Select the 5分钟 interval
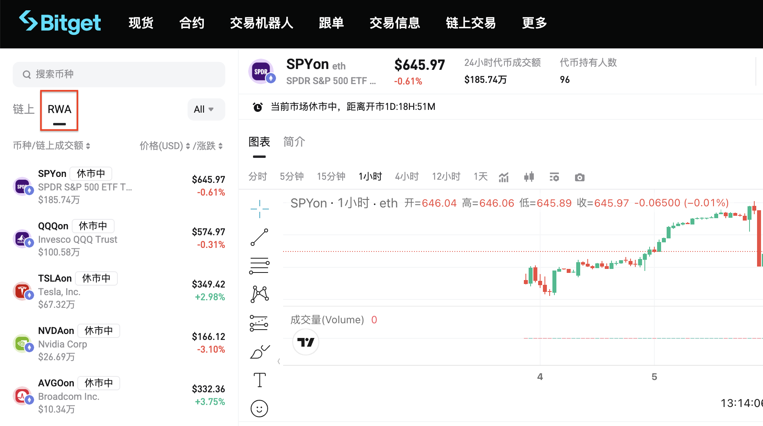This screenshot has width=763, height=426. (x=292, y=177)
